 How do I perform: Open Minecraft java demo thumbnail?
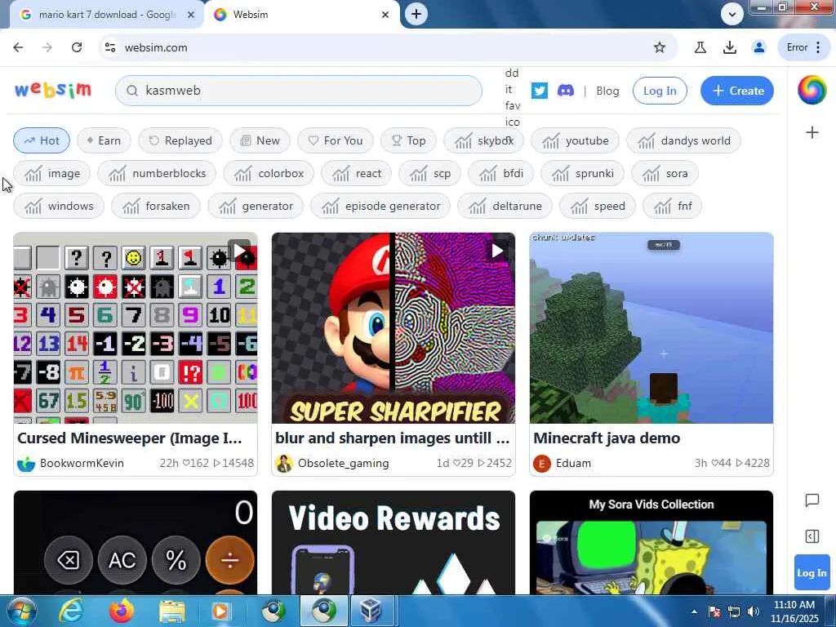(651, 328)
